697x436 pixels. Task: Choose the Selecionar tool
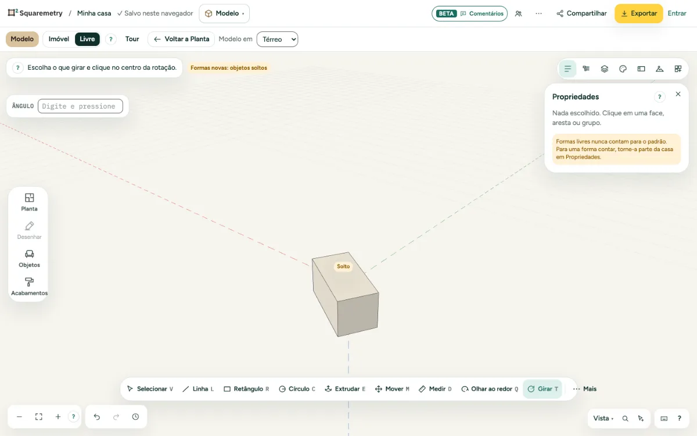150,389
